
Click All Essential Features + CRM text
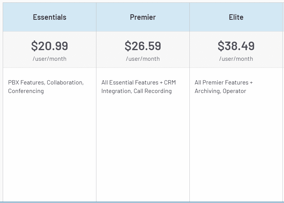139,83
